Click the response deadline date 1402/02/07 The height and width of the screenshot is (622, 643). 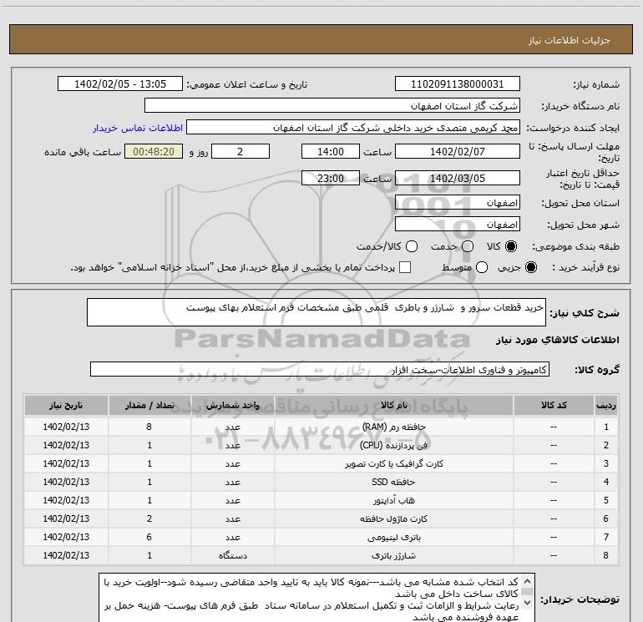(x=458, y=151)
